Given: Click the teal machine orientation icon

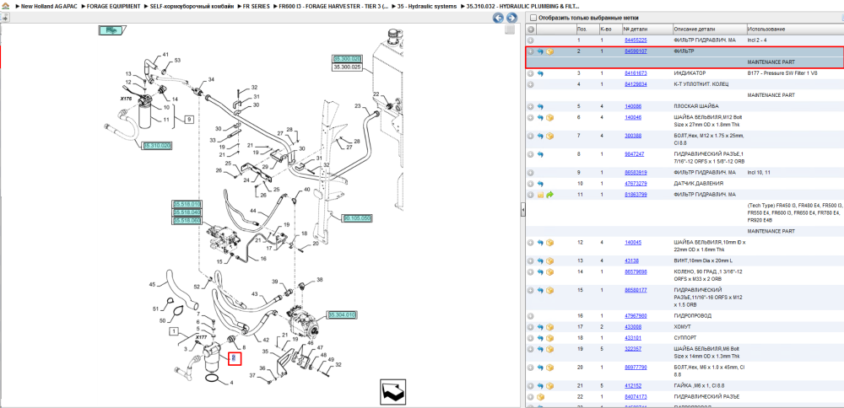Looking at the screenshot, I should pyautogui.click(x=112, y=30).
